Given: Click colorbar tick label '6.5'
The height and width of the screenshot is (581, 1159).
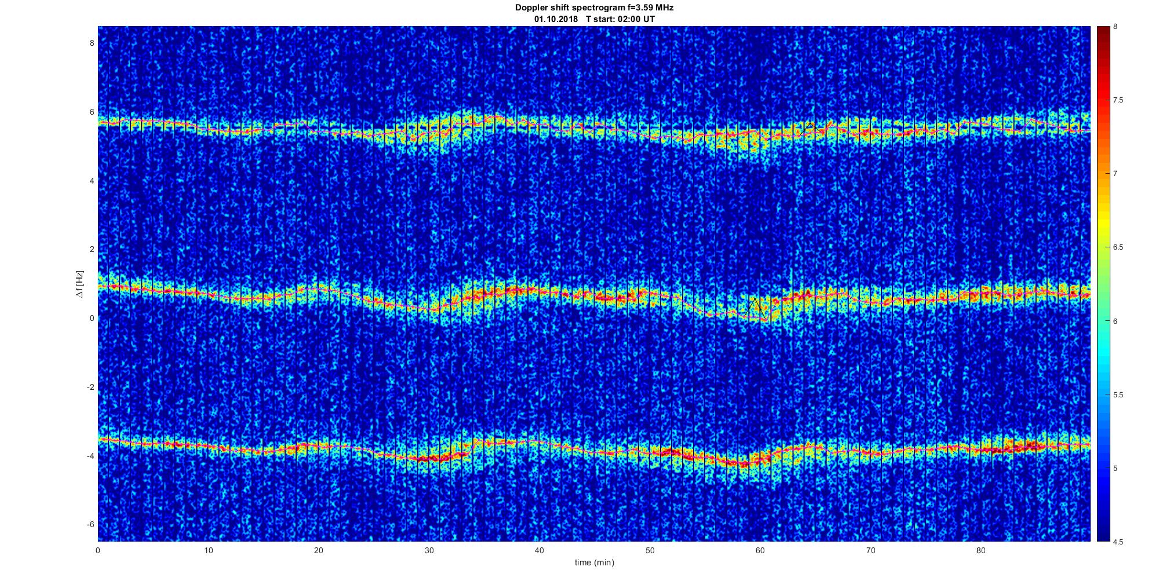Looking at the screenshot, I should coord(1118,247).
